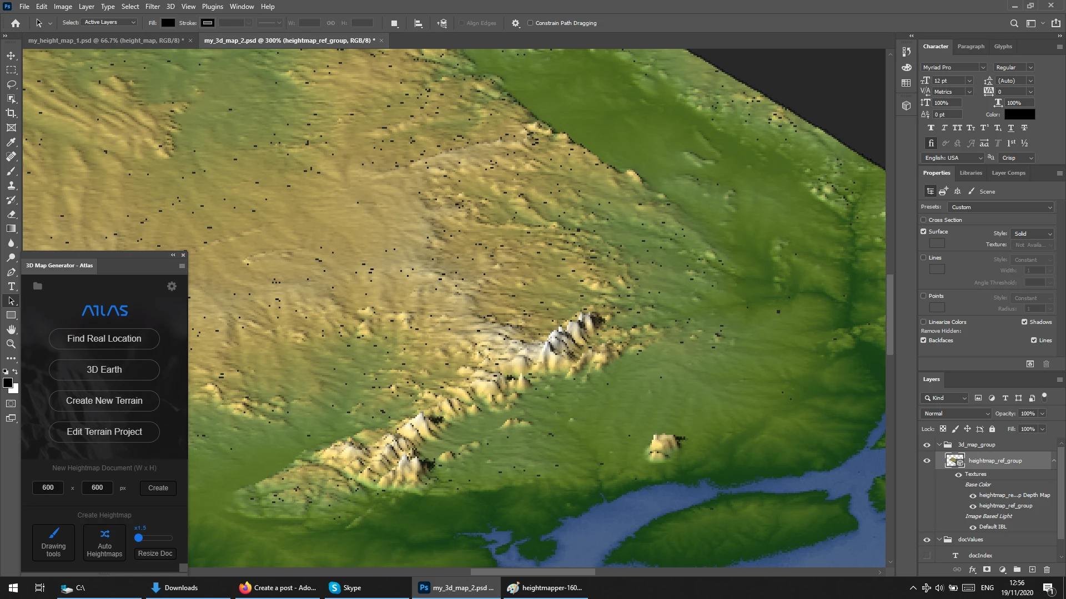Image resolution: width=1066 pixels, height=599 pixels.
Task: Select the Horizontal Type tool
Action: pos(11,286)
